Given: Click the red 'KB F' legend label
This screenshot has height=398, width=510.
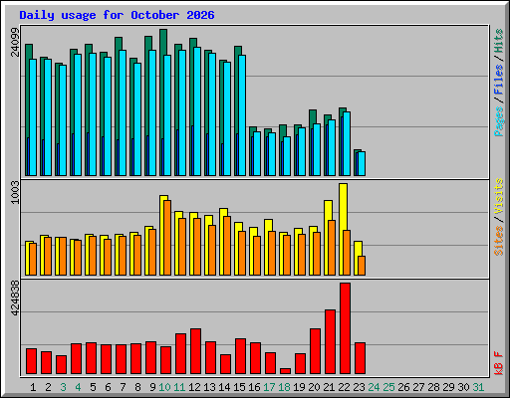Looking at the screenshot, I should click(x=499, y=363).
